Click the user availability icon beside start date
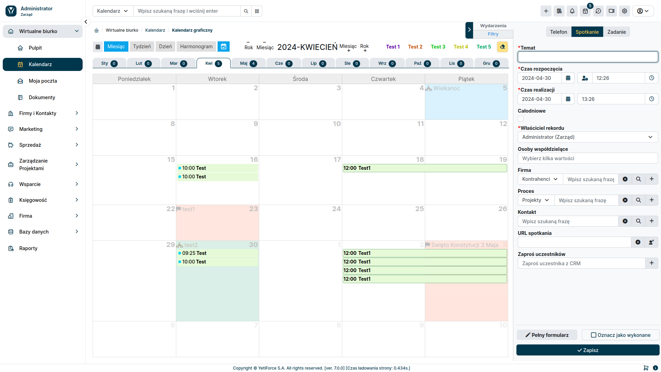This screenshot has width=661, height=372. pos(585,78)
